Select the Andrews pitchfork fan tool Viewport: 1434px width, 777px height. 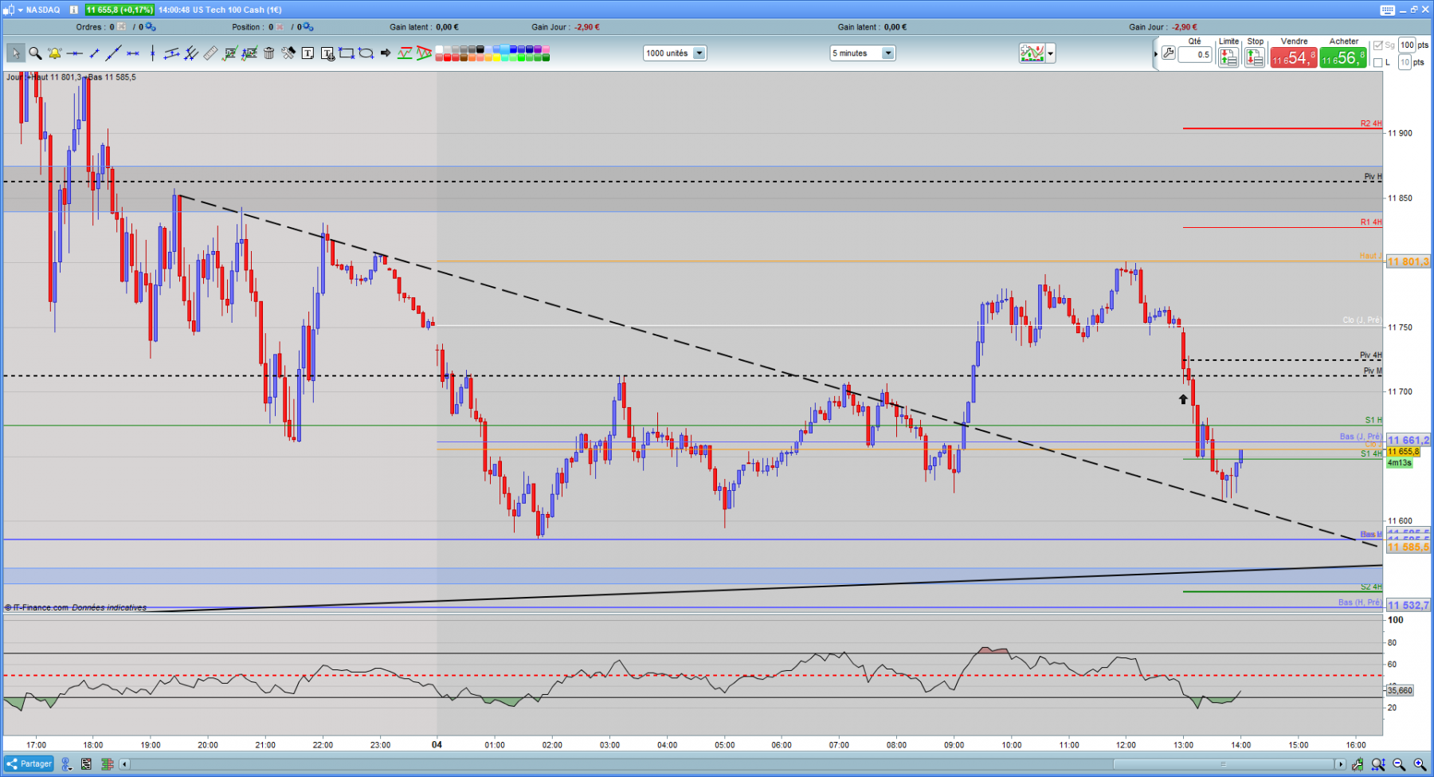pyautogui.click(x=191, y=53)
